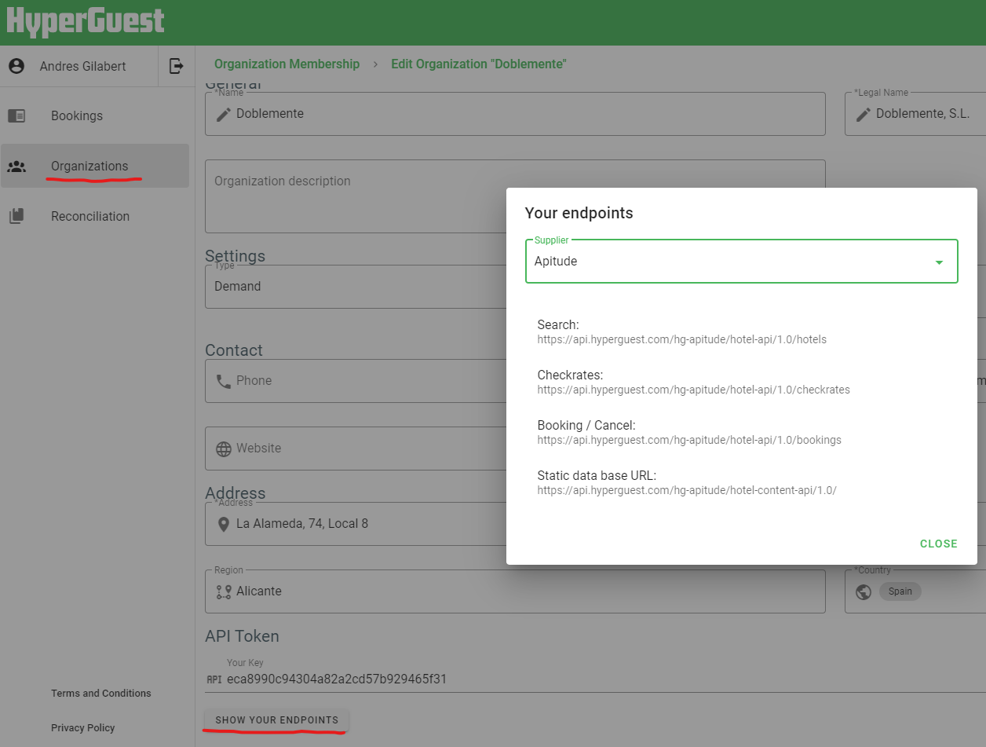Image resolution: width=986 pixels, height=747 pixels.
Task: Click the Andres Gilabert user name
Action: point(82,66)
